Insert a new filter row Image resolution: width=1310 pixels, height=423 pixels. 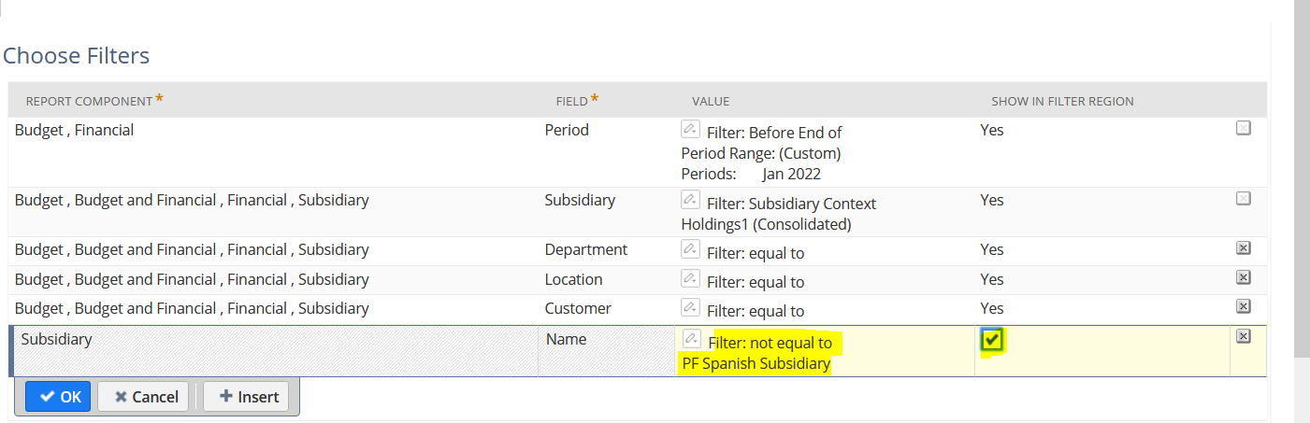click(246, 397)
